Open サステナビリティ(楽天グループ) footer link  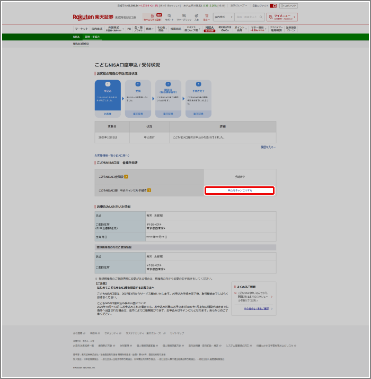144,333
